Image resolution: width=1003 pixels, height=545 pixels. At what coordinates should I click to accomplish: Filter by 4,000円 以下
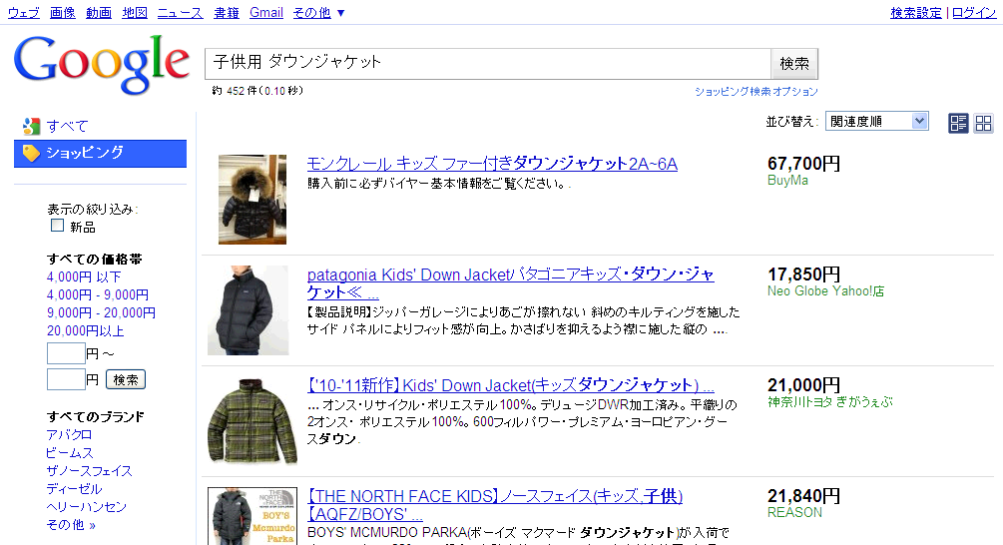84,276
